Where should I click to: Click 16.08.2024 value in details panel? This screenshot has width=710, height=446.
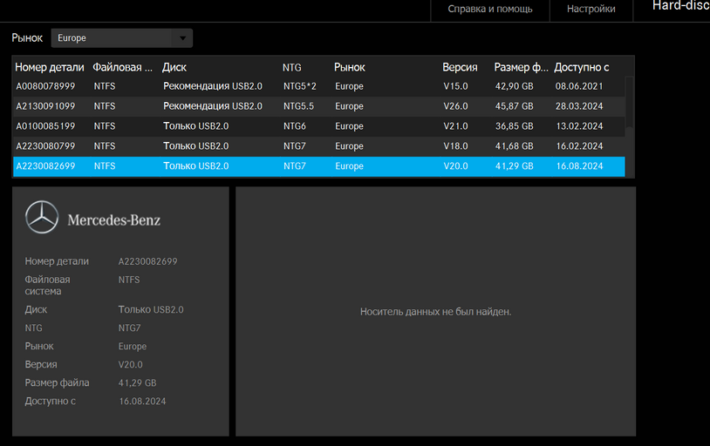[x=142, y=402]
